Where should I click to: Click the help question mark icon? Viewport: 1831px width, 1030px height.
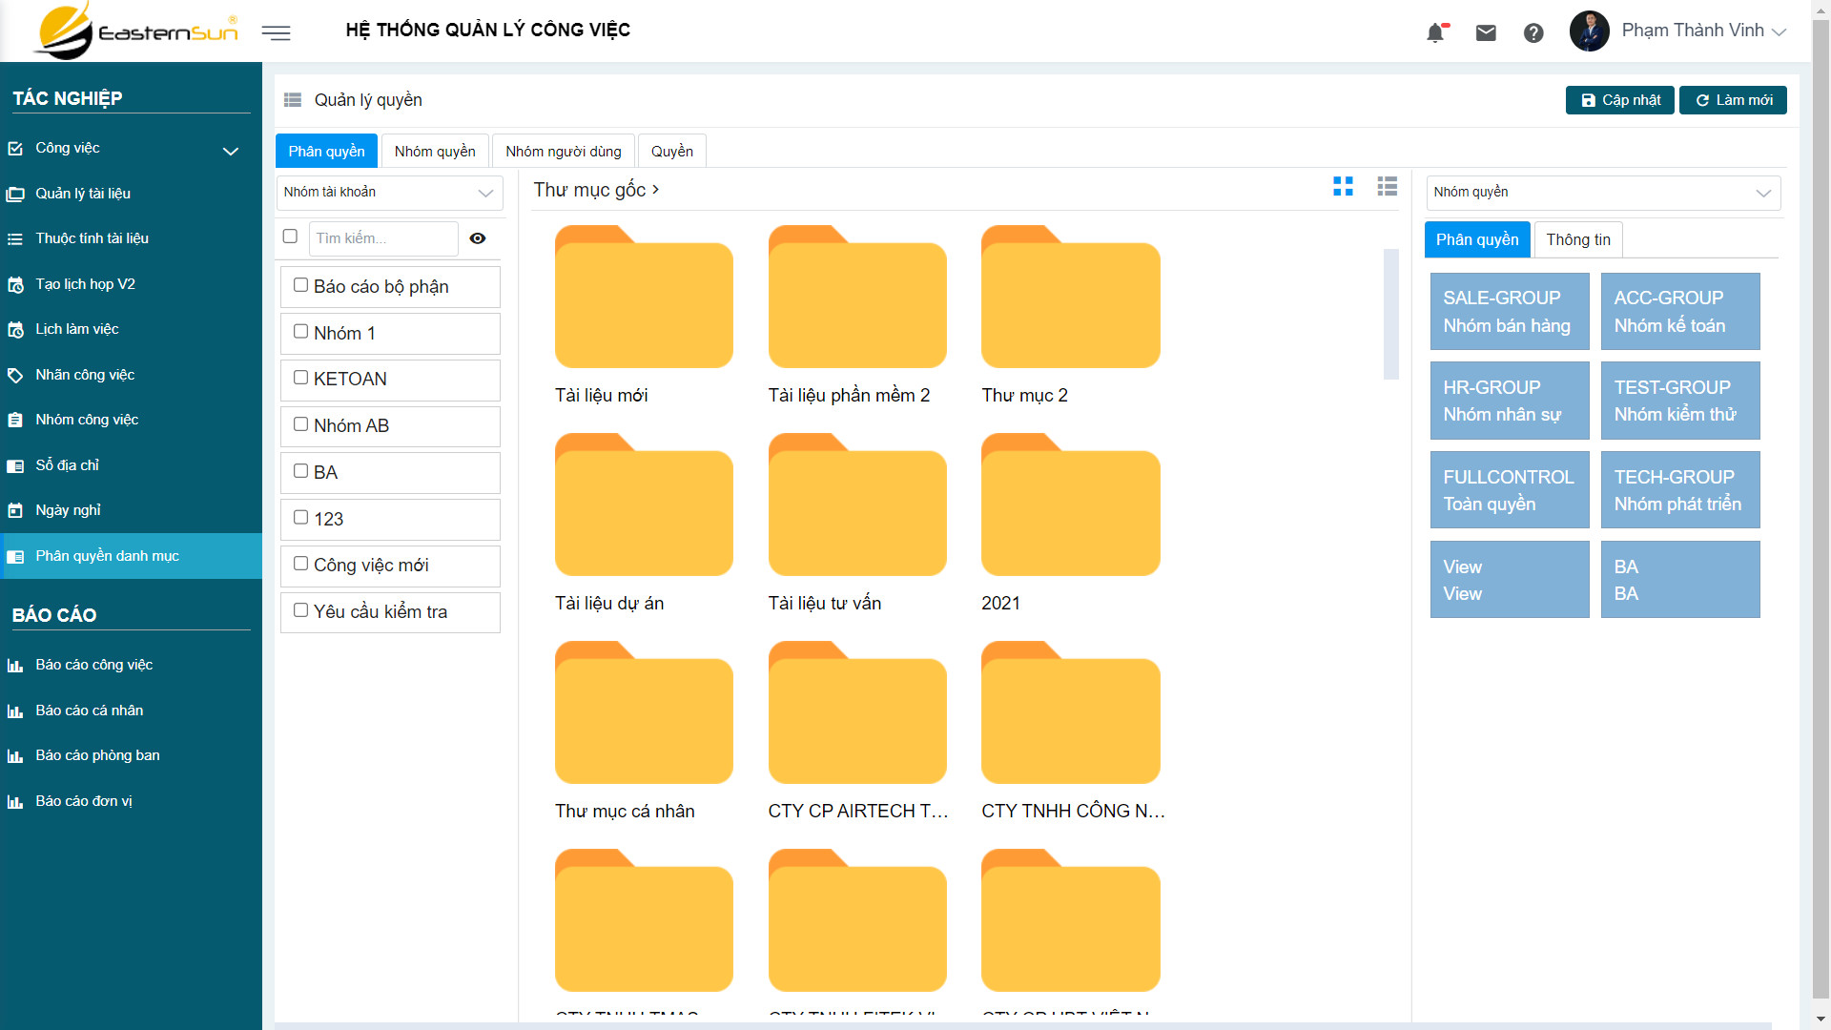pos(1533,33)
